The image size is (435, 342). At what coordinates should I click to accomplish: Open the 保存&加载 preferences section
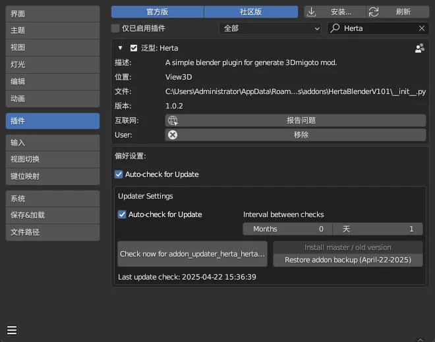coord(53,215)
